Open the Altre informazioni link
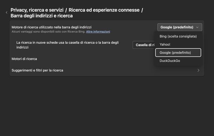The height and width of the screenshot is (136, 214). point(98,32)
